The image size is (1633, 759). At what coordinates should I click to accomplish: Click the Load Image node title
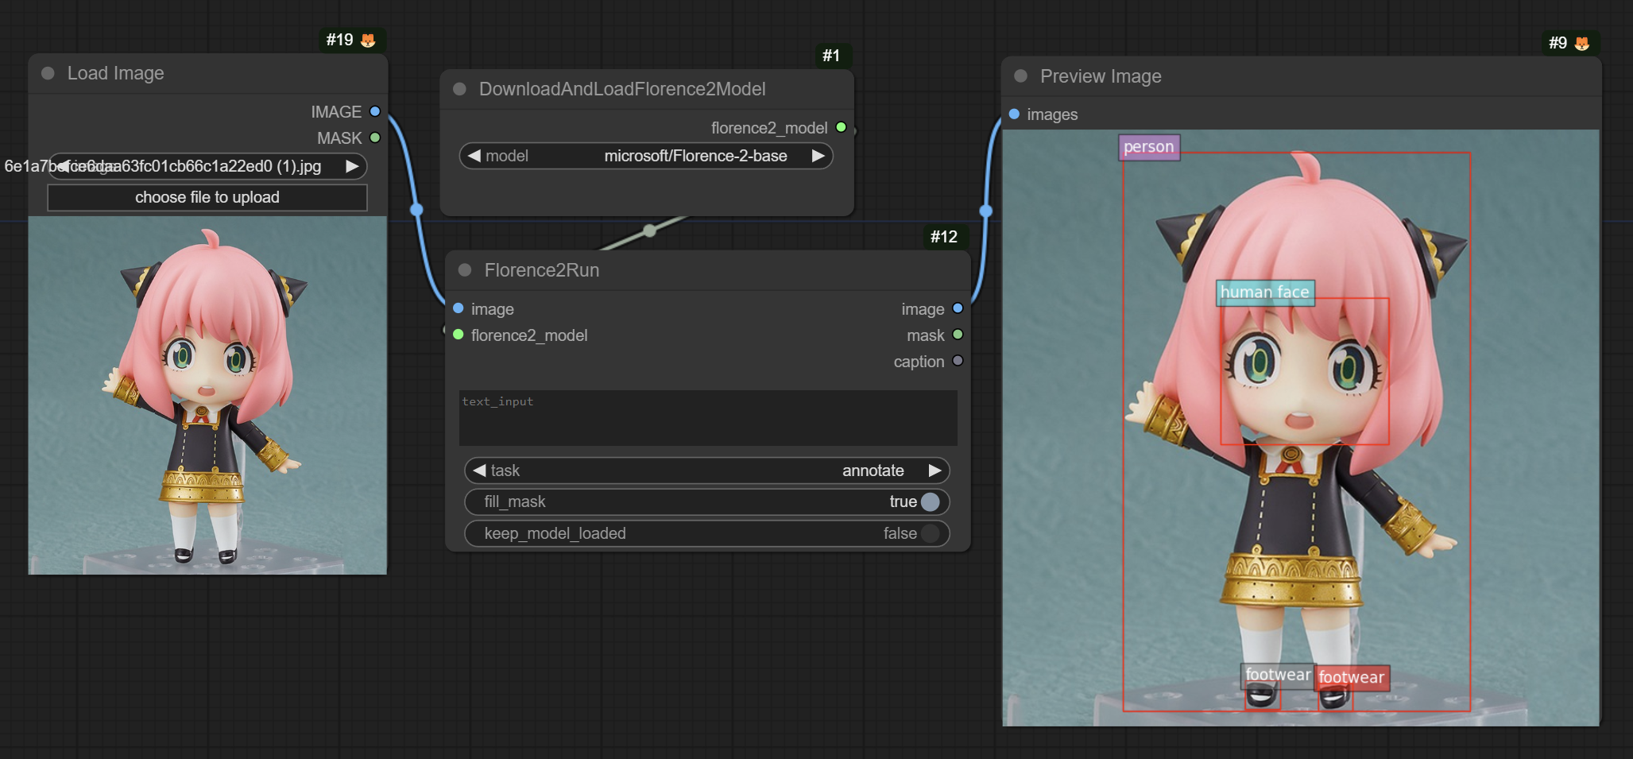click(x=116, y=73)
